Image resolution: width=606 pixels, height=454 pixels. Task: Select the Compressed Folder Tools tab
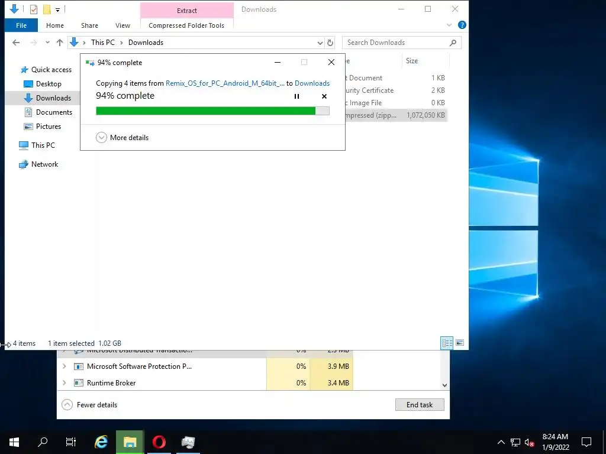click(186, 25)
